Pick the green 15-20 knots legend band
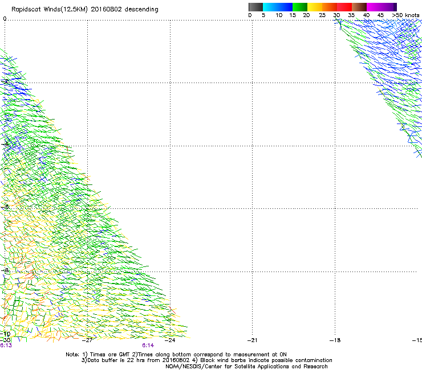 pyautogui.click(x=300, y=7)
